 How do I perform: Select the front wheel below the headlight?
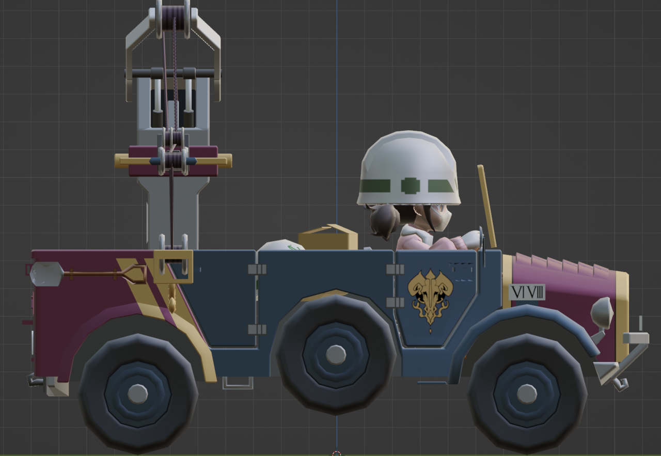coord(527,393)
